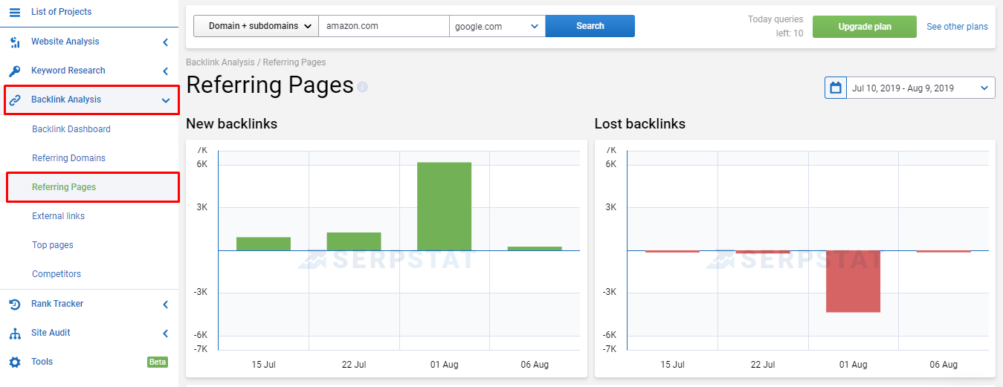Click the green Upgrade plan button

(865, 27)
